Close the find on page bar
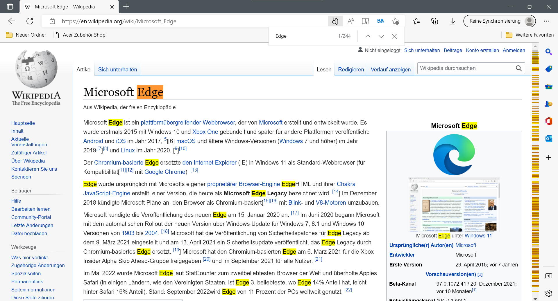This screenshot has height=301, width=558. pos(394,36)
